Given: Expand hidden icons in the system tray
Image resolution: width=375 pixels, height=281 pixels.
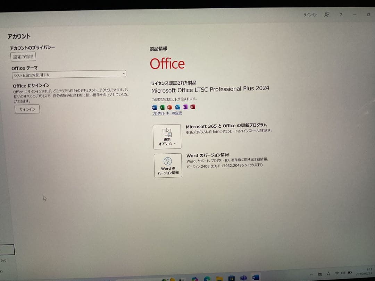Looking at the screenshot, I should (x=311, y=274).
